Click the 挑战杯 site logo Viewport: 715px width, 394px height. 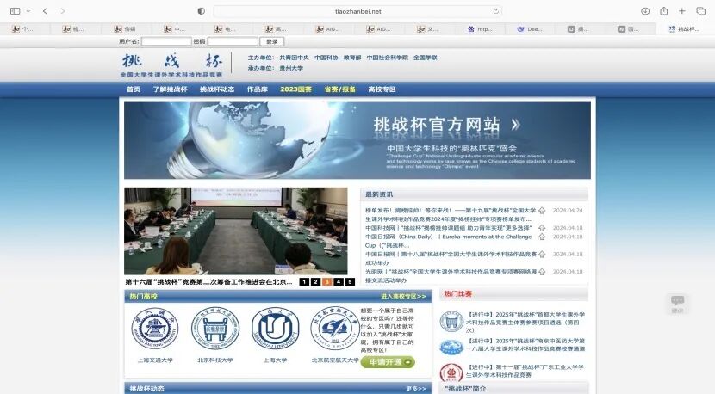(172, 65)
